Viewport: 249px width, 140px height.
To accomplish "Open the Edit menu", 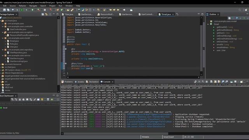I will coord(5,6).
